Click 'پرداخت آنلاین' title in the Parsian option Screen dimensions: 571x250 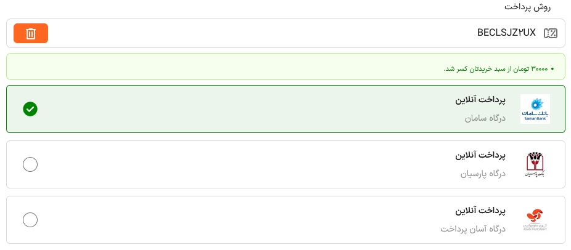480,155
